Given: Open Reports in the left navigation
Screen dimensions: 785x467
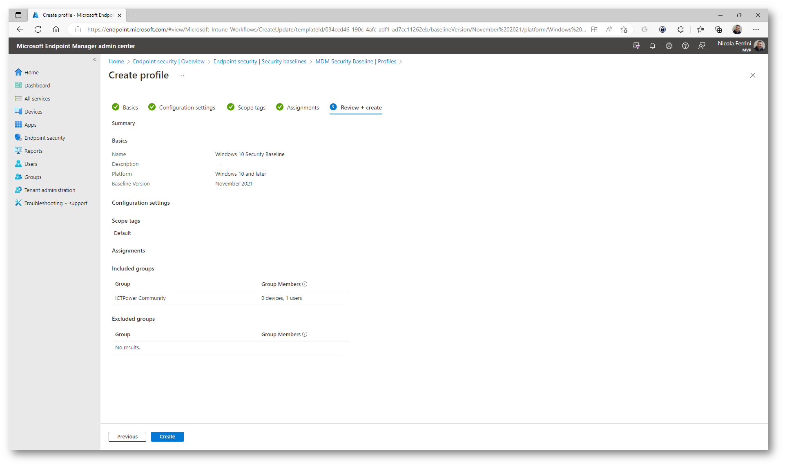Looking at the screenshot, I should coord(33,151).
